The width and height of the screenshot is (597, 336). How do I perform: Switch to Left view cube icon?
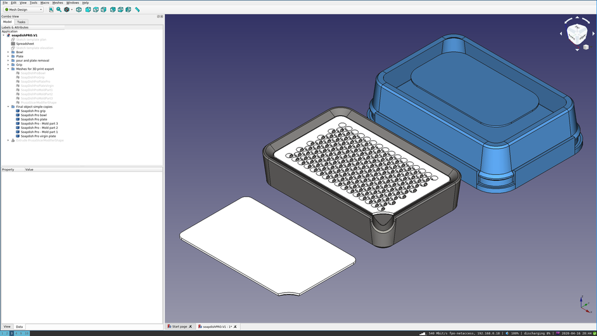pyautogui.click(x=128, y=9)
